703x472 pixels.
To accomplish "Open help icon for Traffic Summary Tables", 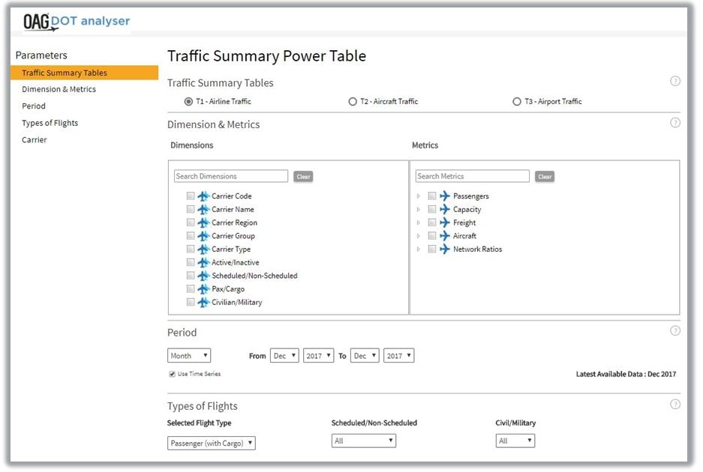I will tap(674, 81).
